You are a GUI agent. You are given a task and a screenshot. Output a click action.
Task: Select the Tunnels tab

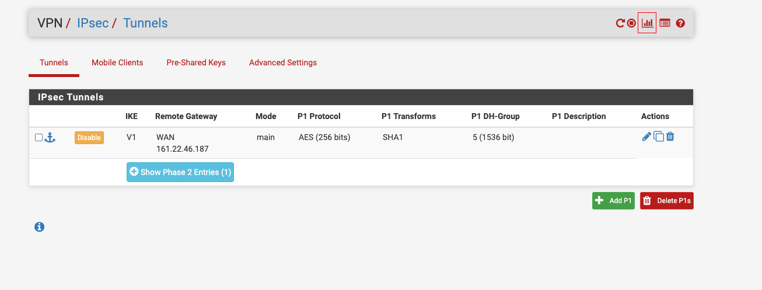point(54,62)
